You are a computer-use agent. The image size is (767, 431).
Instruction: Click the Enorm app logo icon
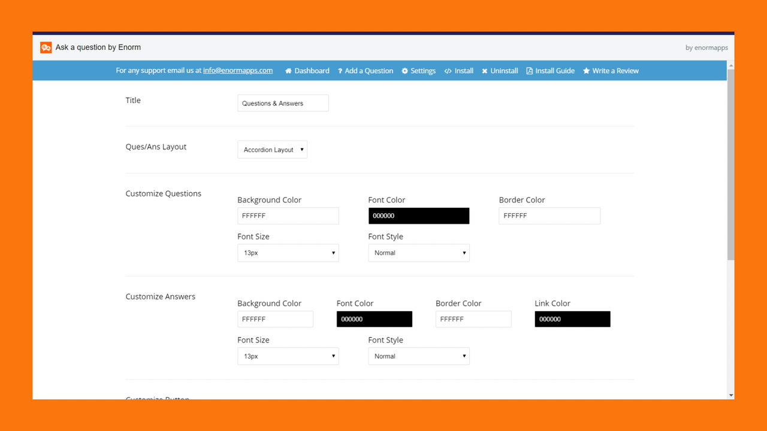click(46, 47)
